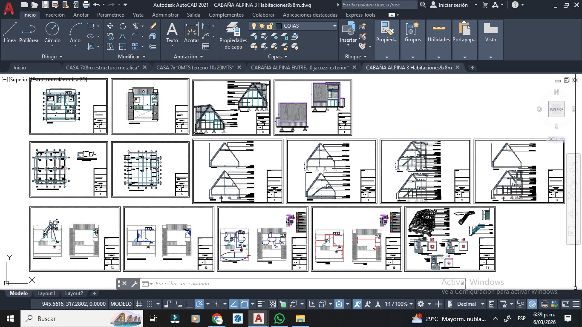Pick the Trim scissors tool
Image resolution: width=582 pixels, height=327 pixels.
[135, 26]
